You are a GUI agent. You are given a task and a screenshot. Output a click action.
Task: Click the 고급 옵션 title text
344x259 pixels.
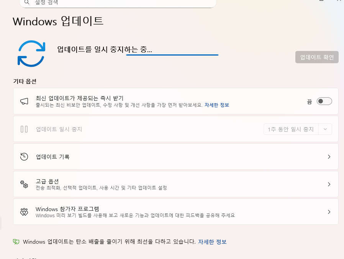(47, 181)
